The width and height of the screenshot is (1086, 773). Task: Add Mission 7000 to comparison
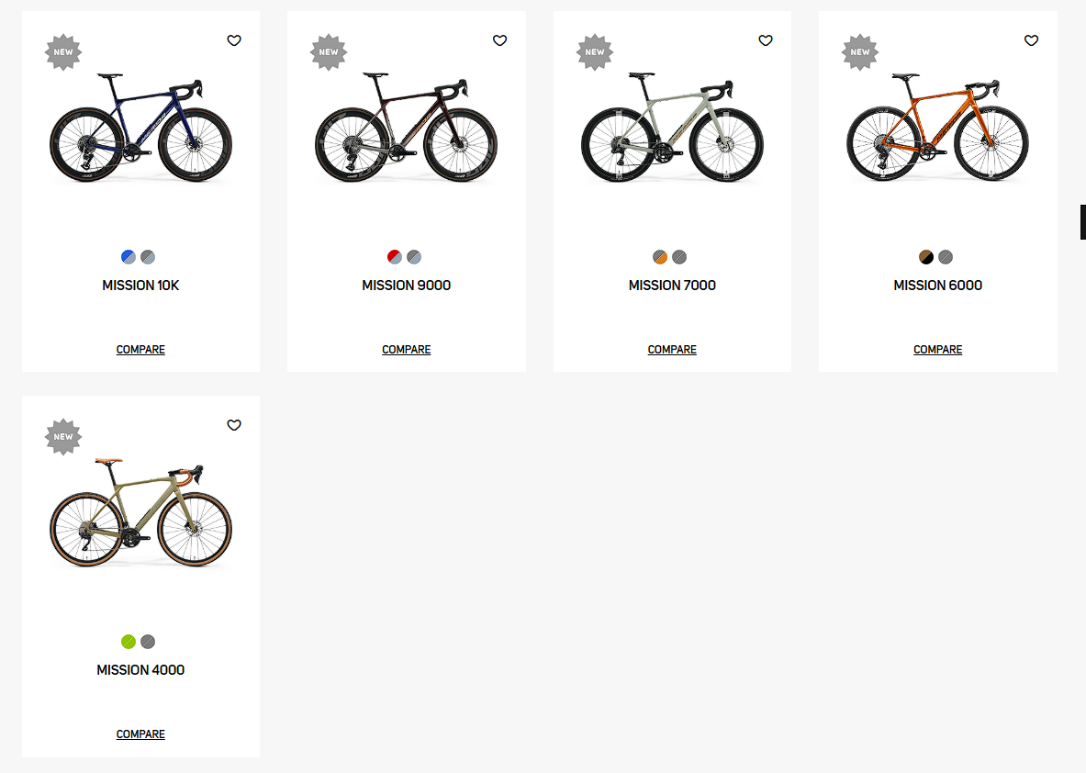[x=672, y=350]
